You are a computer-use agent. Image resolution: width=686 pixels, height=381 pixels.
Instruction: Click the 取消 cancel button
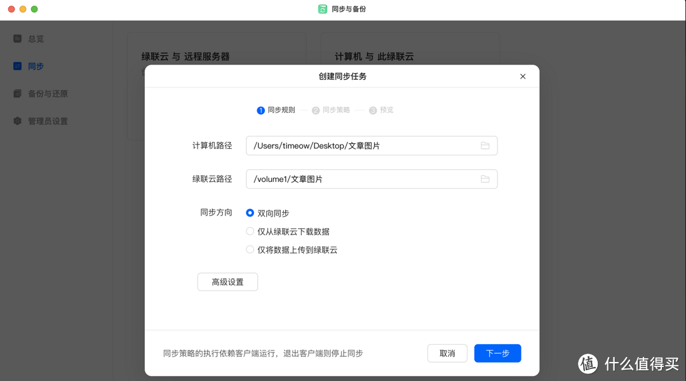(x=447, y=353)
